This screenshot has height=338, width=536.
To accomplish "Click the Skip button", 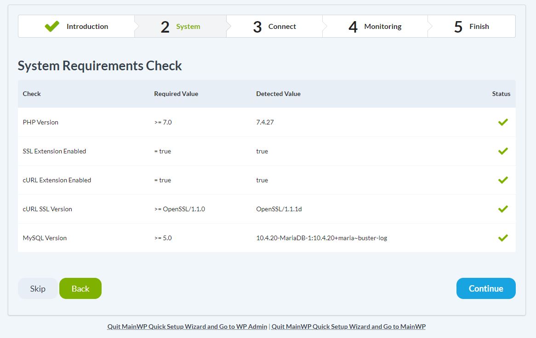I will point(38,288).
